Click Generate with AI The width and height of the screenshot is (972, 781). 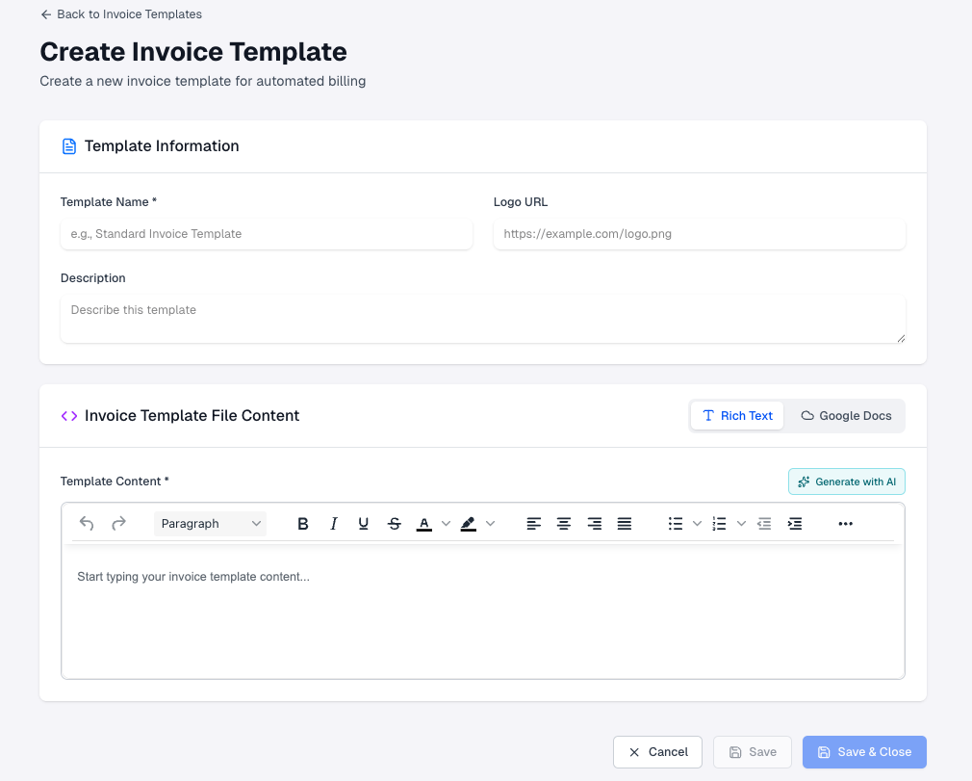[x=846, y=482]
